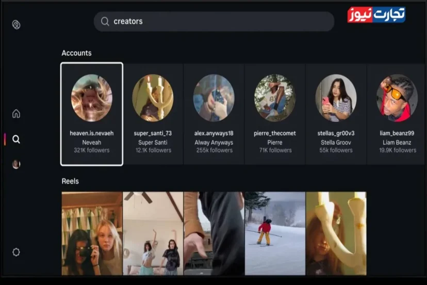Open the reel of two girls dancing

153,233
